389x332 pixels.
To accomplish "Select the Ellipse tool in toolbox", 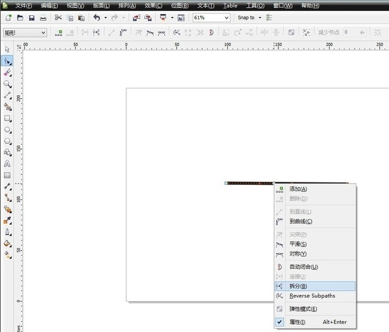I will point(8,129).
